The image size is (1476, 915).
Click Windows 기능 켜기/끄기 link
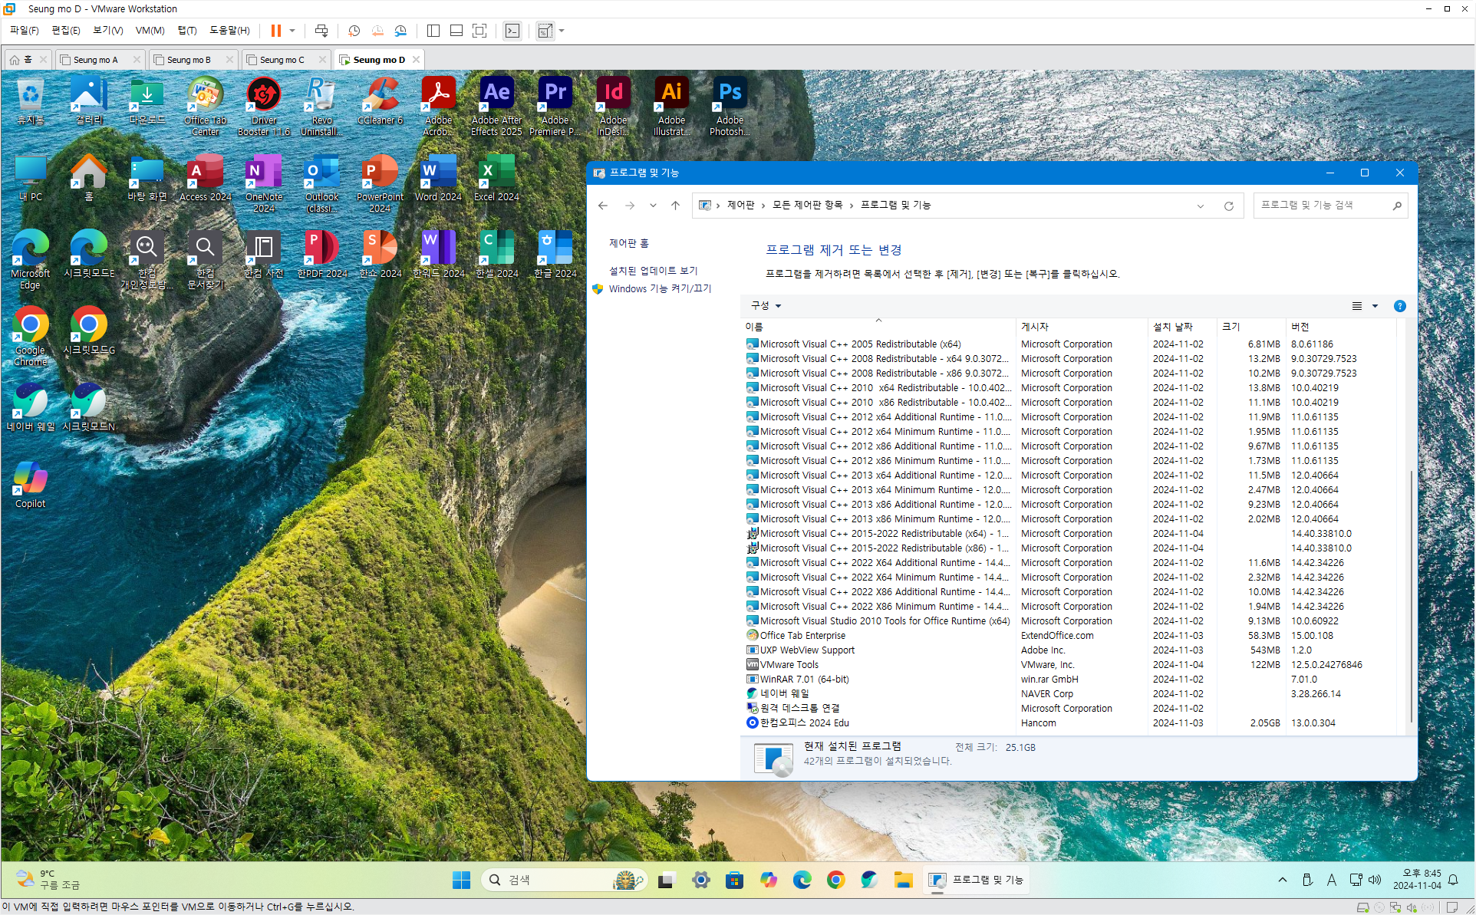click(x=660, y=288)
